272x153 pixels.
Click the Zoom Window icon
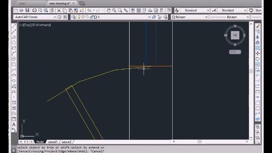coord(120,10)
